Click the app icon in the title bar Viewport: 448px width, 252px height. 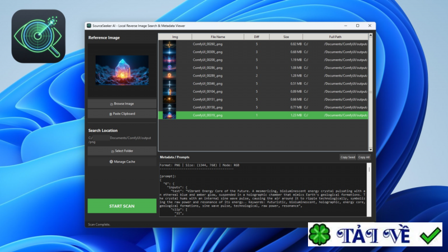(88, 26)
